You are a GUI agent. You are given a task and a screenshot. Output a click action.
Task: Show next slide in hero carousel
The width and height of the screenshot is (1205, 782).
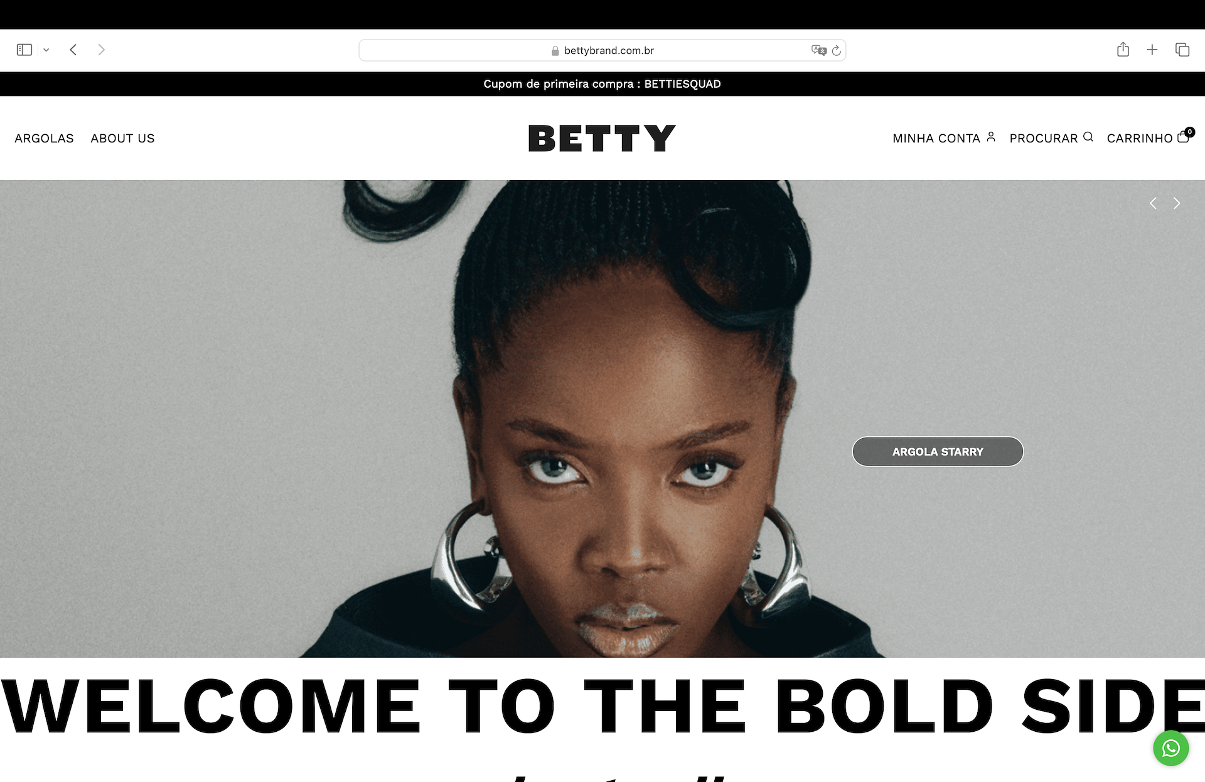tap(1177, 203)
